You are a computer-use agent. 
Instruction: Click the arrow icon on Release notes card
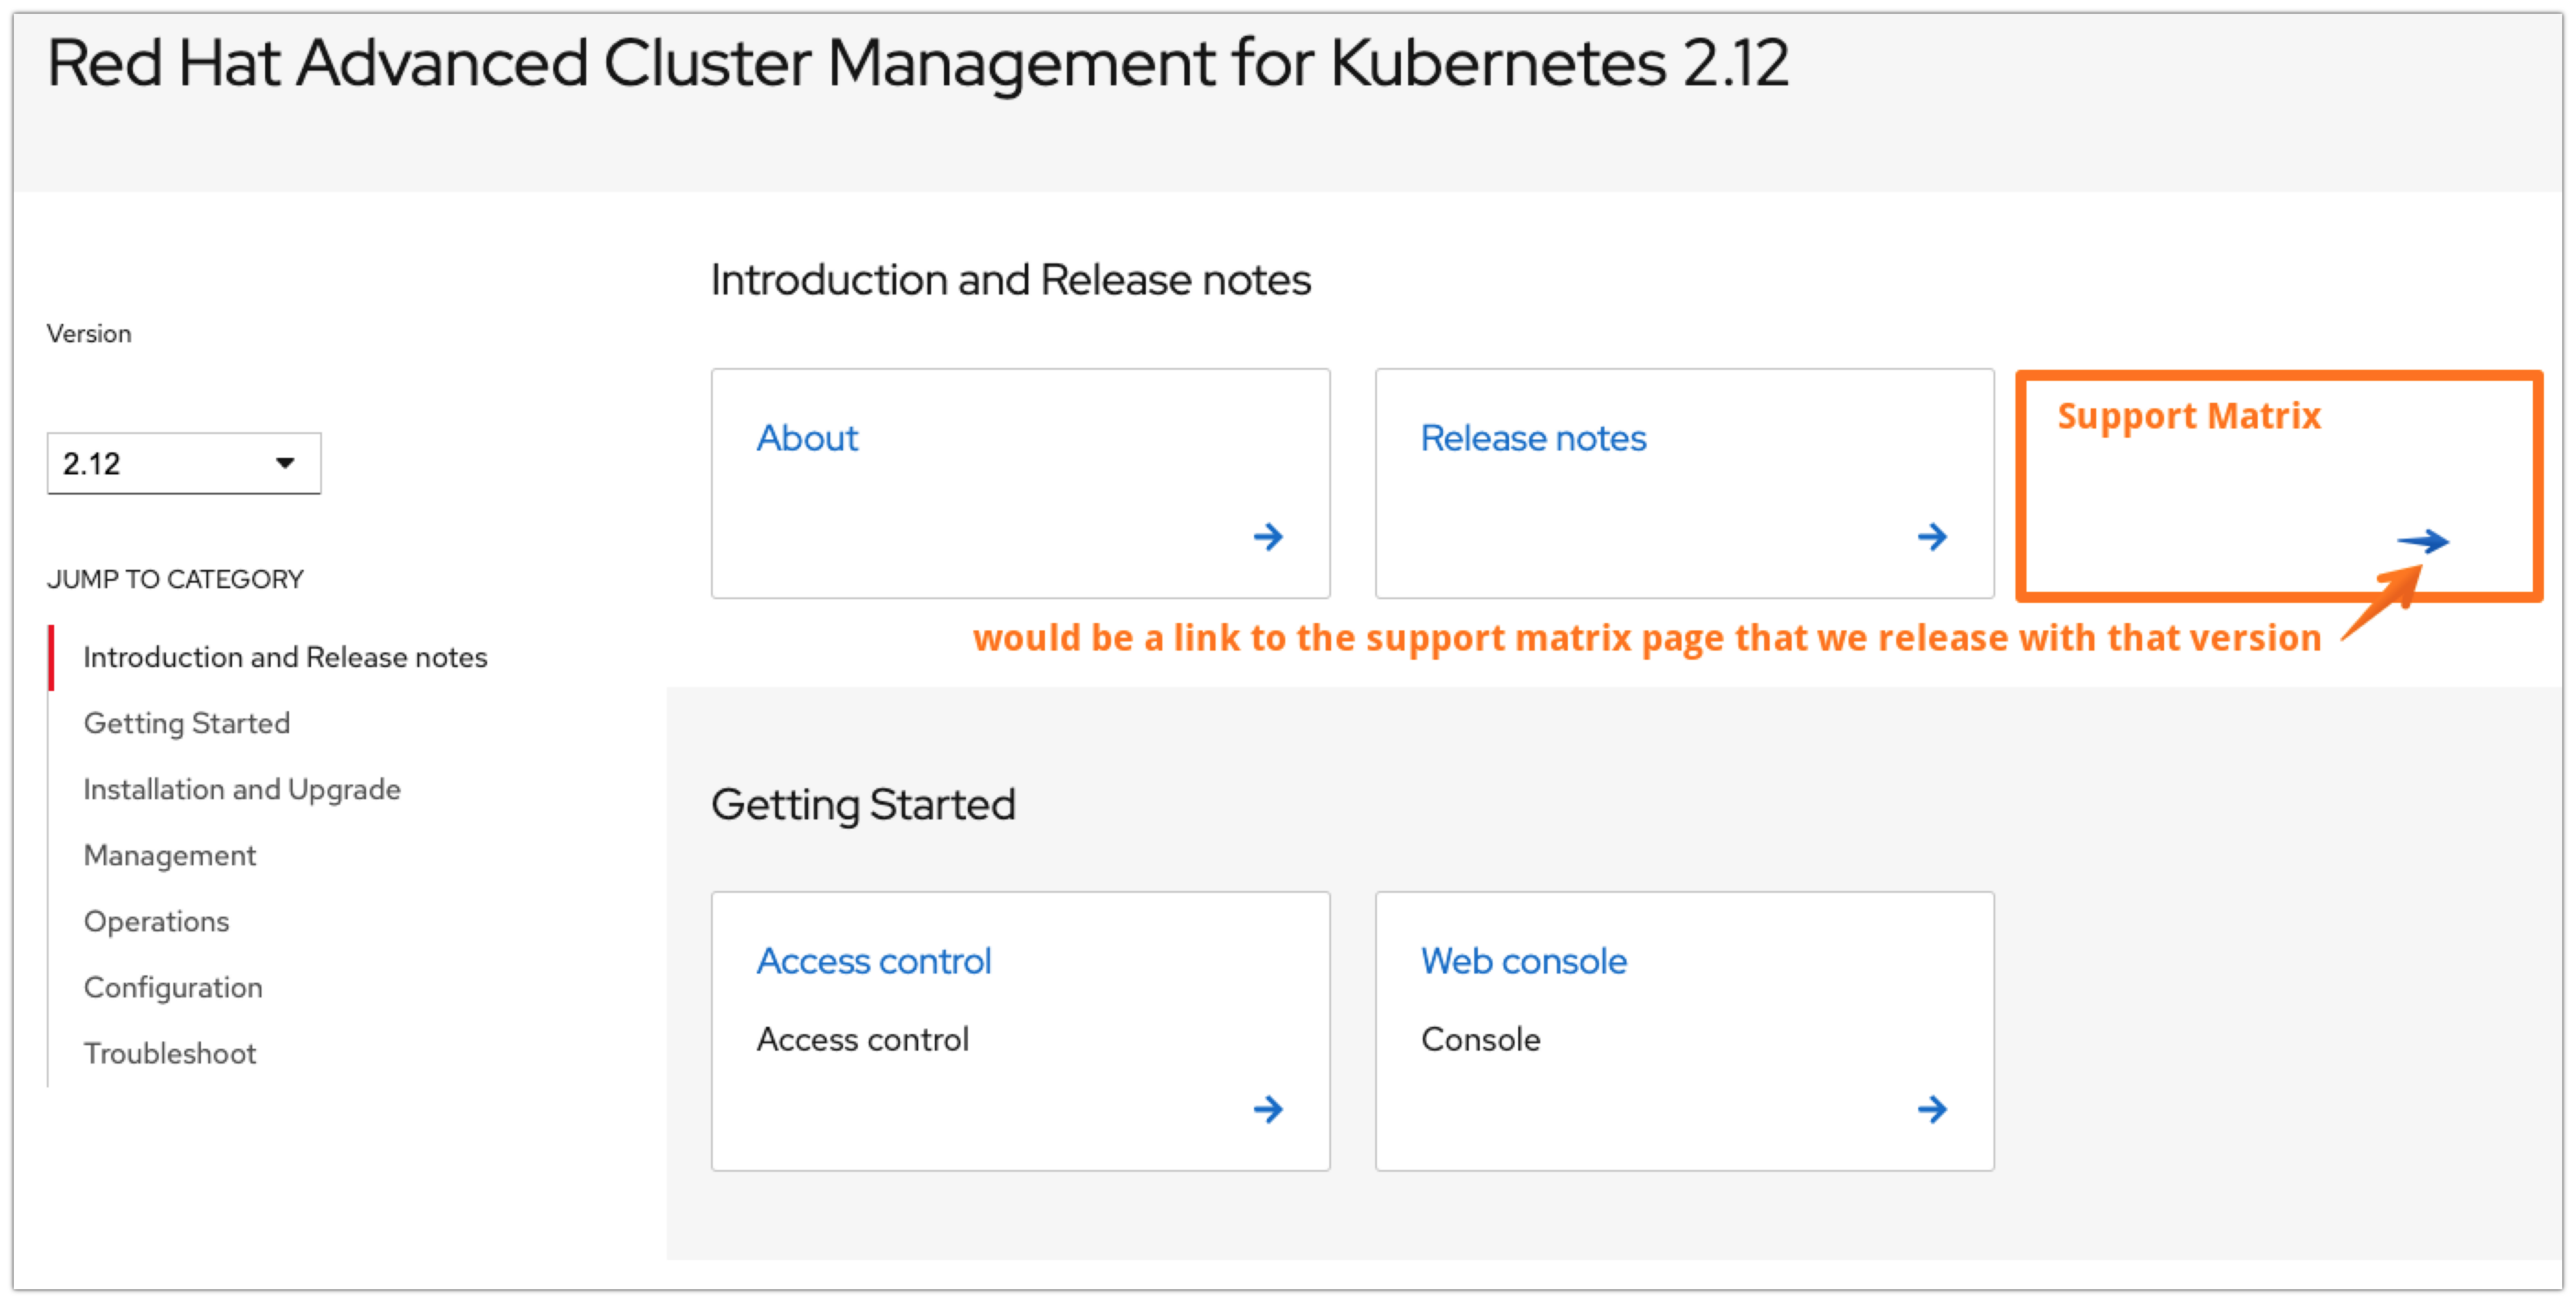pyautogui.click(x=1932, y=537)
